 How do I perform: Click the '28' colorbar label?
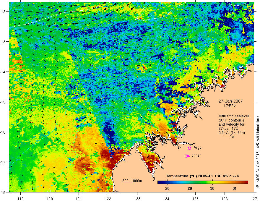click(x=167, y=189)
